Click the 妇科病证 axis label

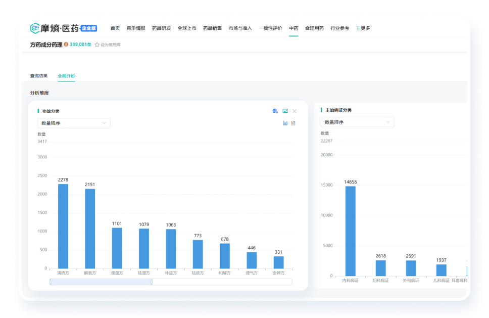pos(380,280)
